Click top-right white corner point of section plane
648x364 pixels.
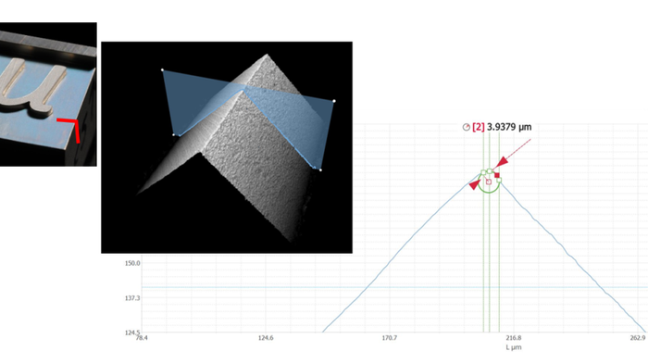(x=334, y=101)
